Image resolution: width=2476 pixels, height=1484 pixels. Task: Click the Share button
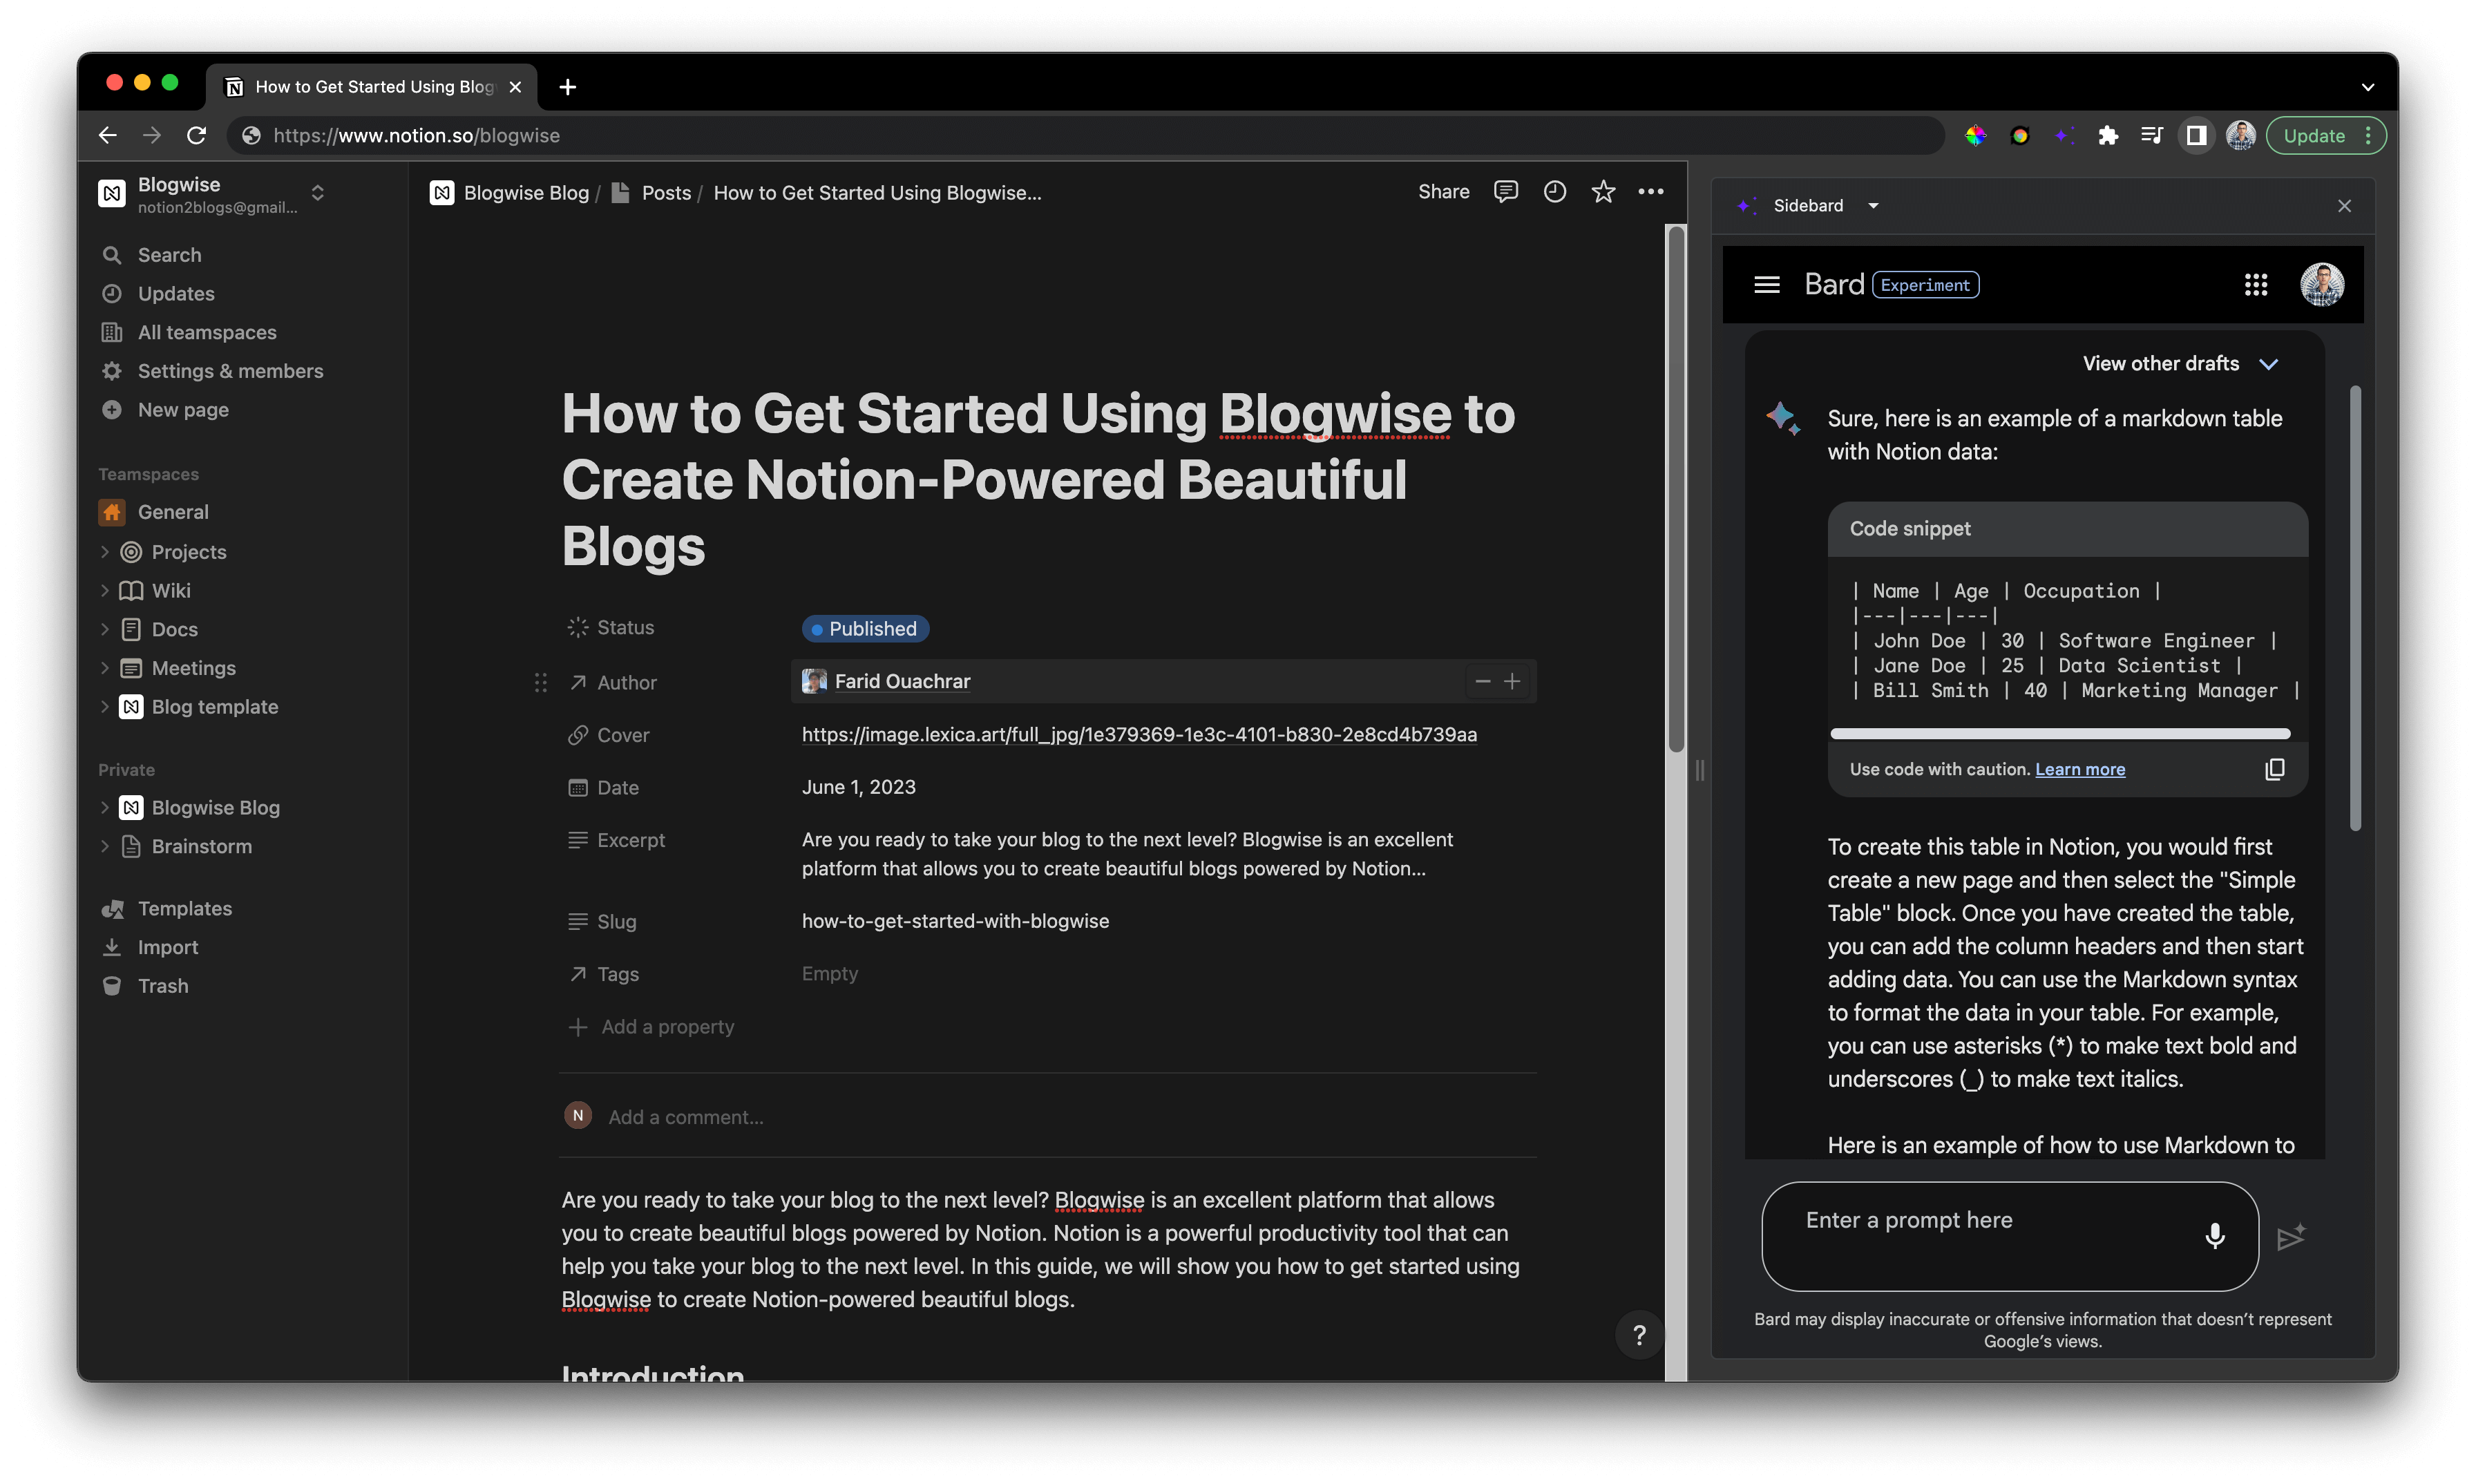pyautogui.click(x=1443, y=192)
